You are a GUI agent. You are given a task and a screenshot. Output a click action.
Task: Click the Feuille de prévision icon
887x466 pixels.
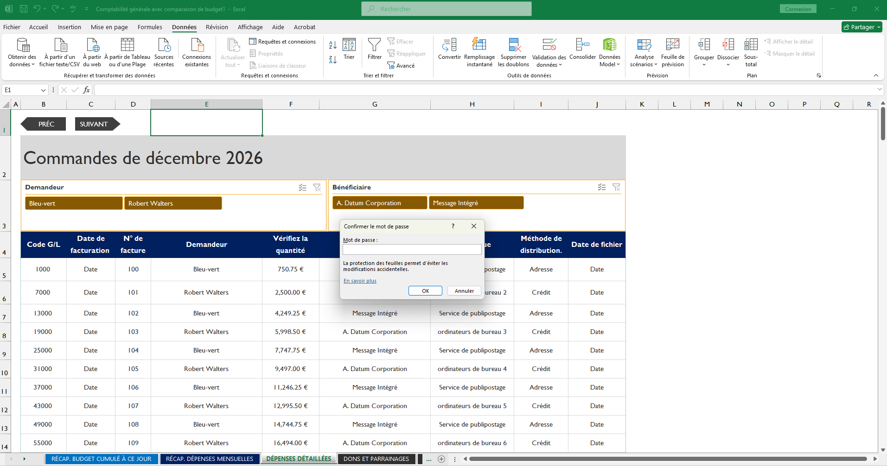(x=672, y=52)
